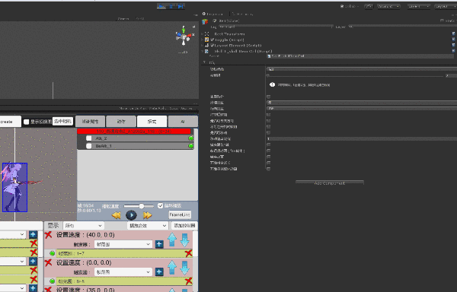Click the warning info icon in Inspector
This screenshot has width=457, height=292.
(272, 84)
